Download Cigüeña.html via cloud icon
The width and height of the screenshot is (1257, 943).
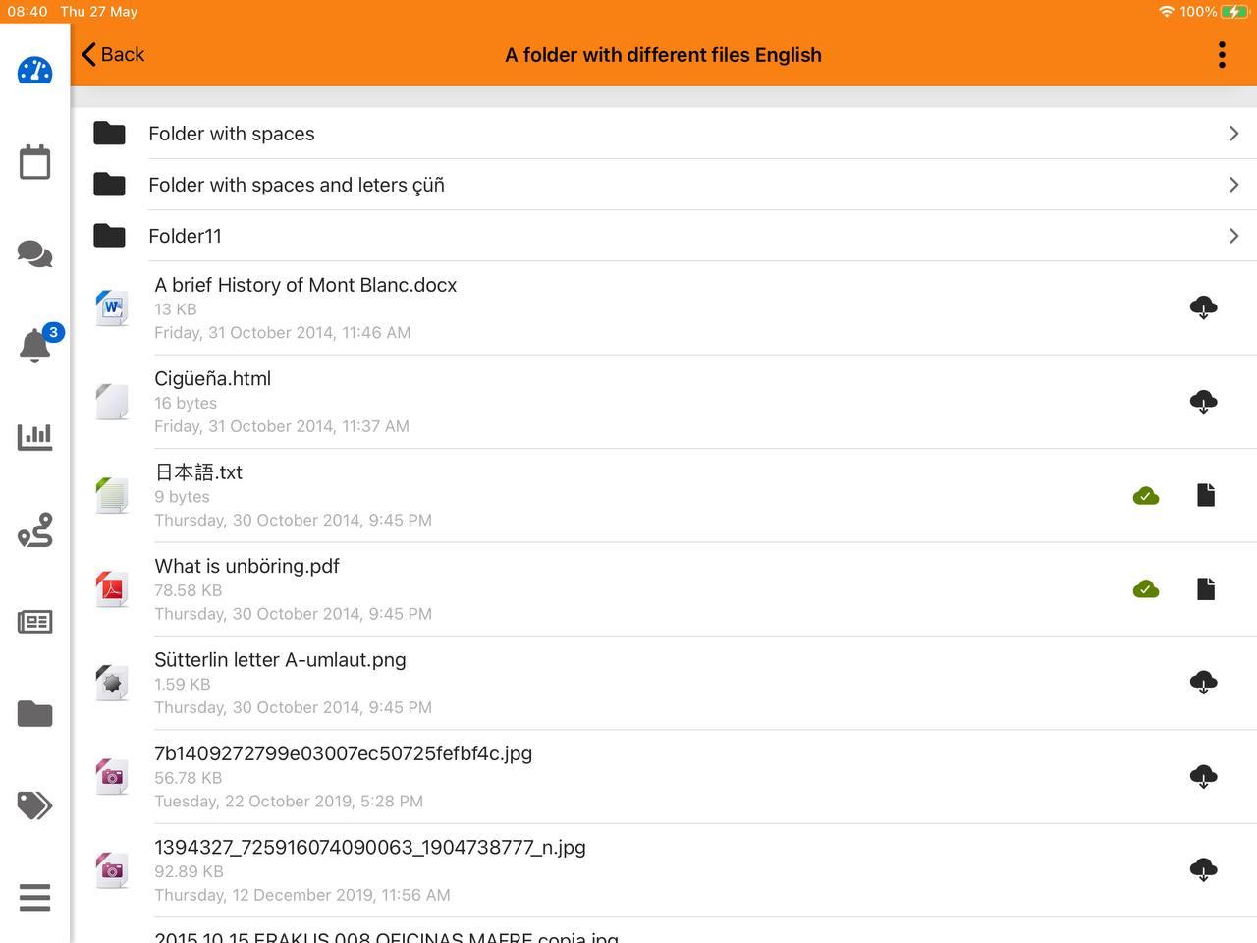(1203, 402)
